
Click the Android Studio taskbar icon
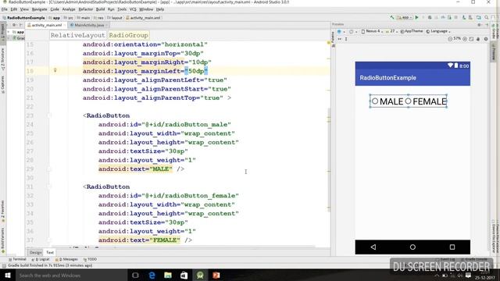pos(200,276)
